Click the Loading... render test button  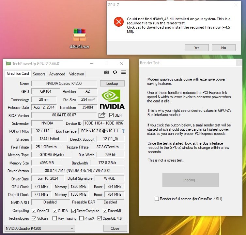click(x=190, y=180)
